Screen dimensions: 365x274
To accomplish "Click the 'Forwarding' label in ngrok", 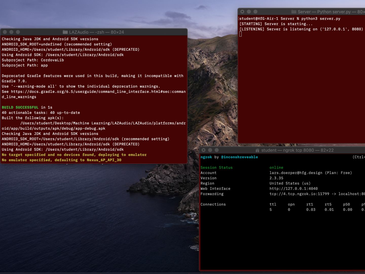I will point(212,194).
